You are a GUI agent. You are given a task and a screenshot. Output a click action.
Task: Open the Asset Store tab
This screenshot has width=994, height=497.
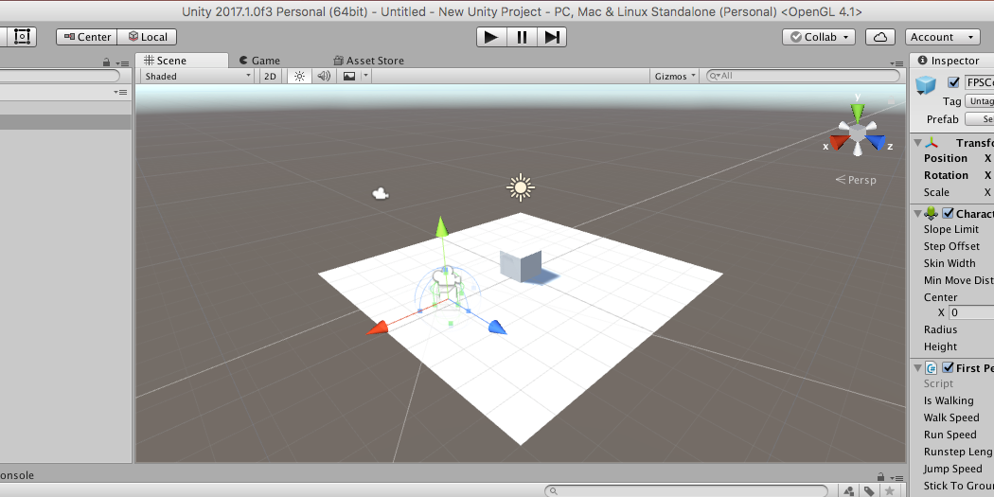click(x=368, y=61)
